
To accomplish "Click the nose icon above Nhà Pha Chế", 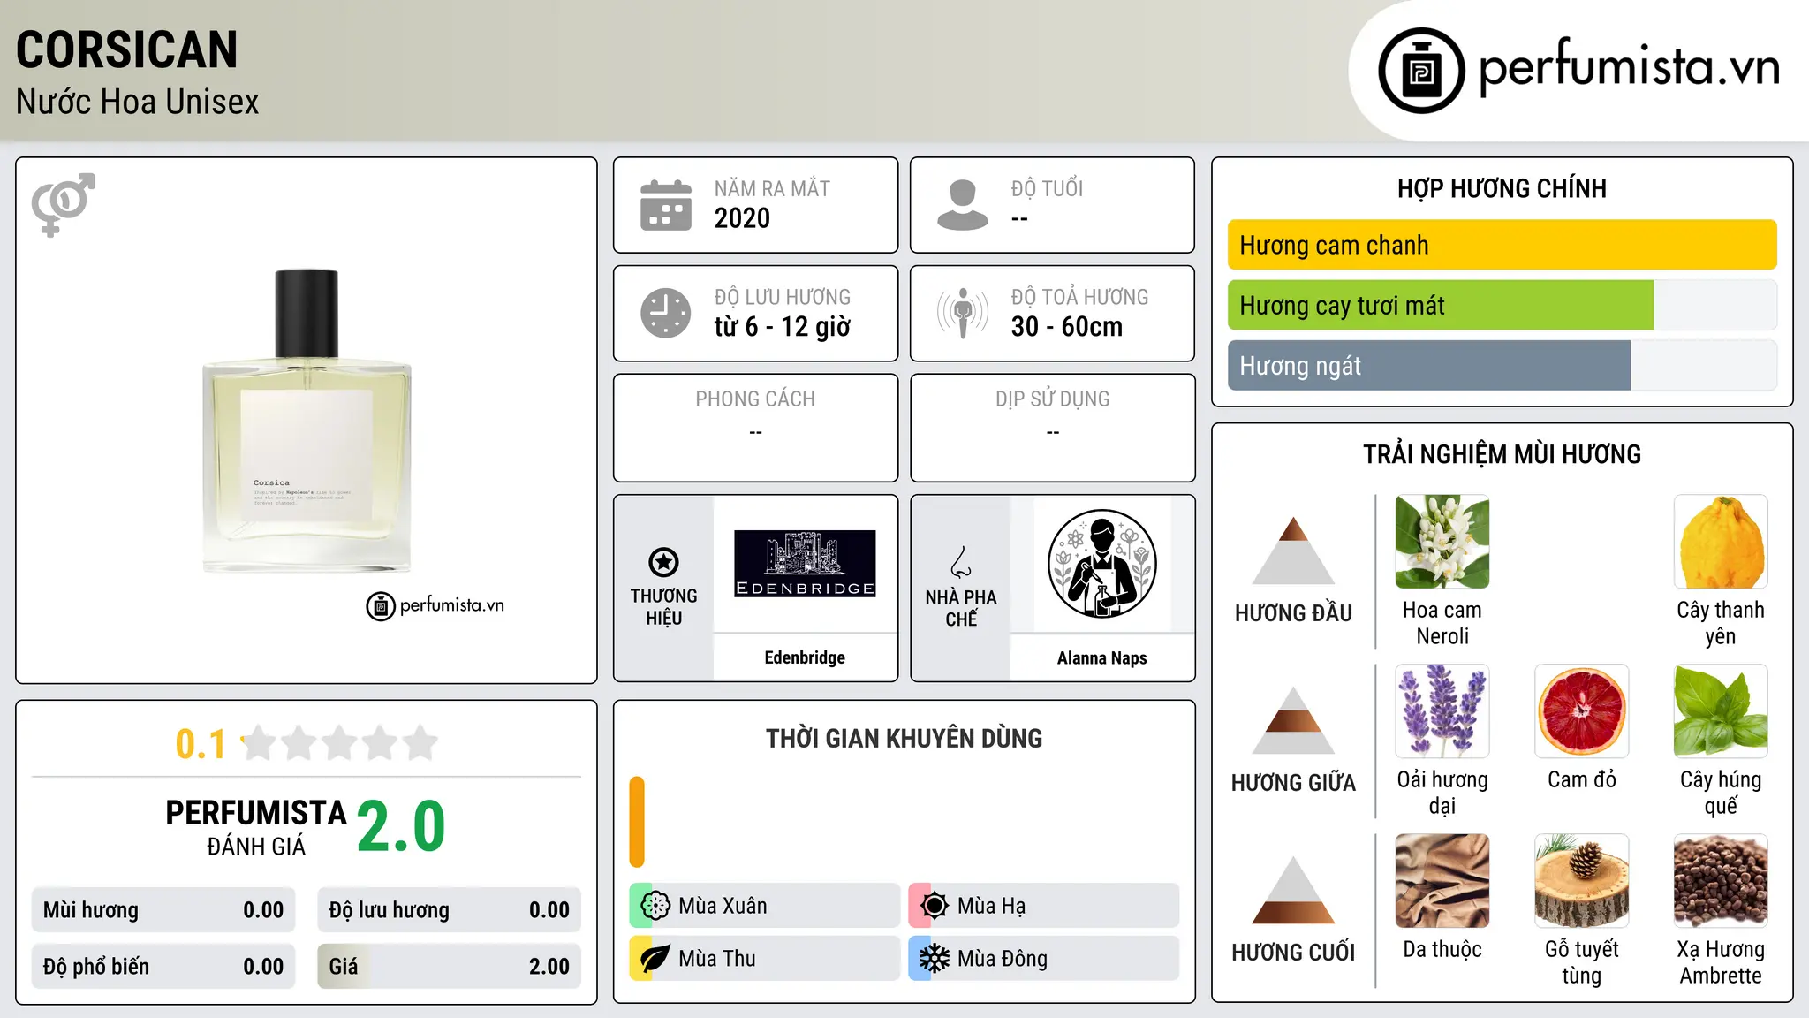I will point(961,562).
